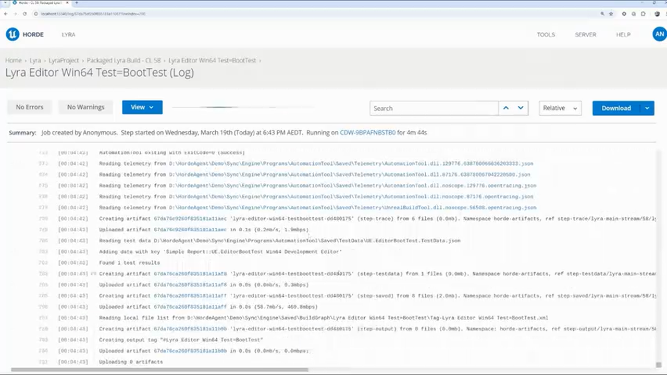Click the Download button
The image size is (667, 375).
point(616,108)
